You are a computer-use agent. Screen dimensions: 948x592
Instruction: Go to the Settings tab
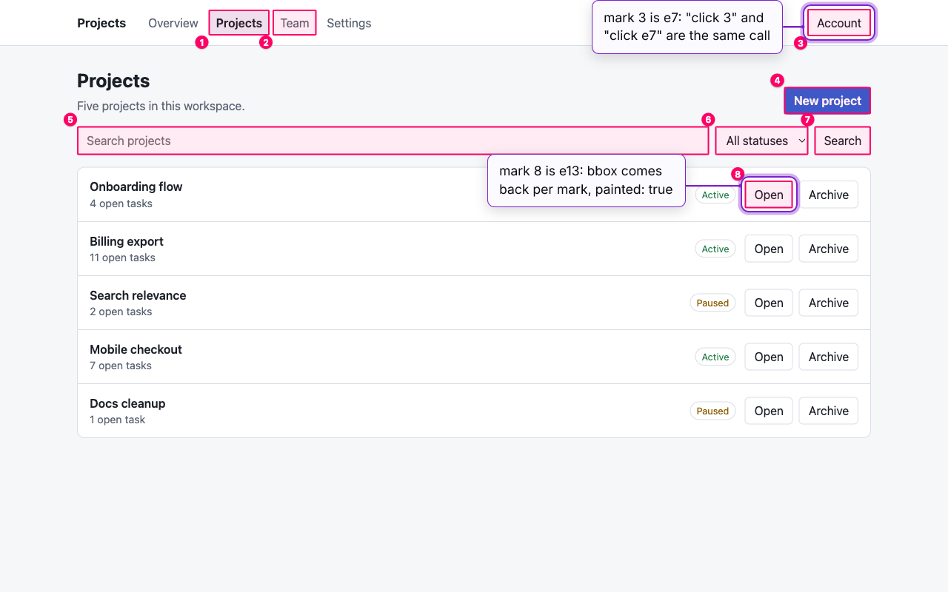click(349, 23)
